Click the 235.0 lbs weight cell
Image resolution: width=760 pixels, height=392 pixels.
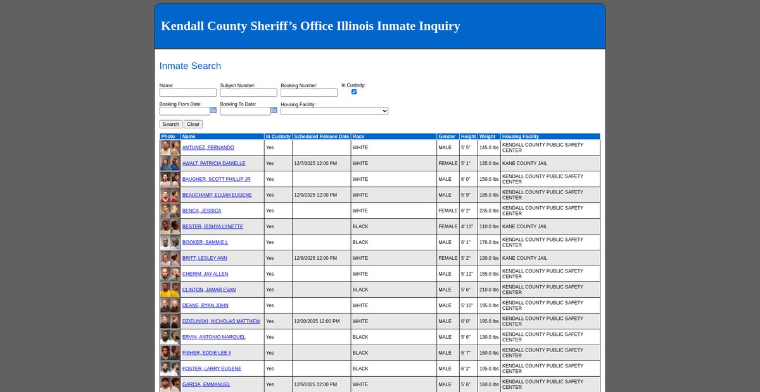[x=489, y=211]
